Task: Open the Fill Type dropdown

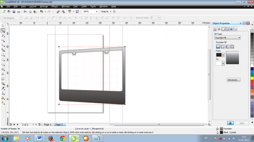Action: [x=227, y=37]
